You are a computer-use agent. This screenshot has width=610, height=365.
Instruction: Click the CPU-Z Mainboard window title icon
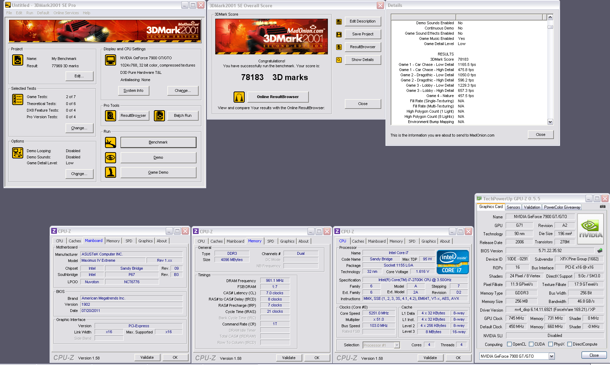tap(54, 231)
